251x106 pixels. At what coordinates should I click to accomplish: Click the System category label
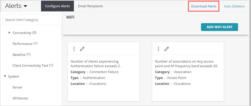click(14, 76)
